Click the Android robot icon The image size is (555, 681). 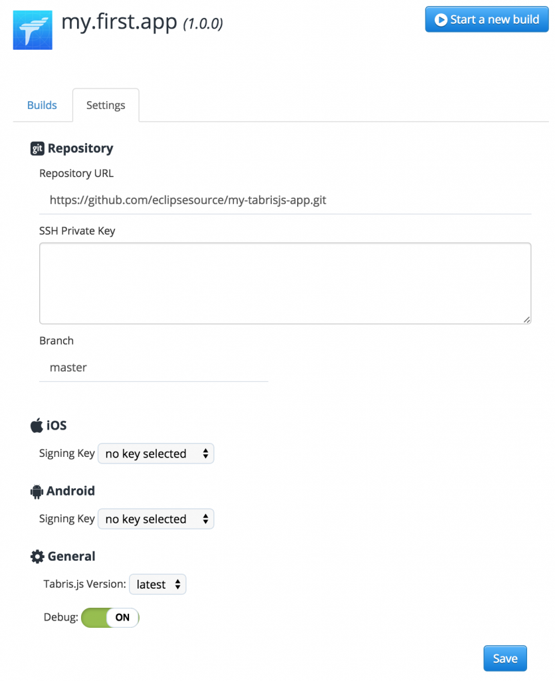[x=37, y=491]
